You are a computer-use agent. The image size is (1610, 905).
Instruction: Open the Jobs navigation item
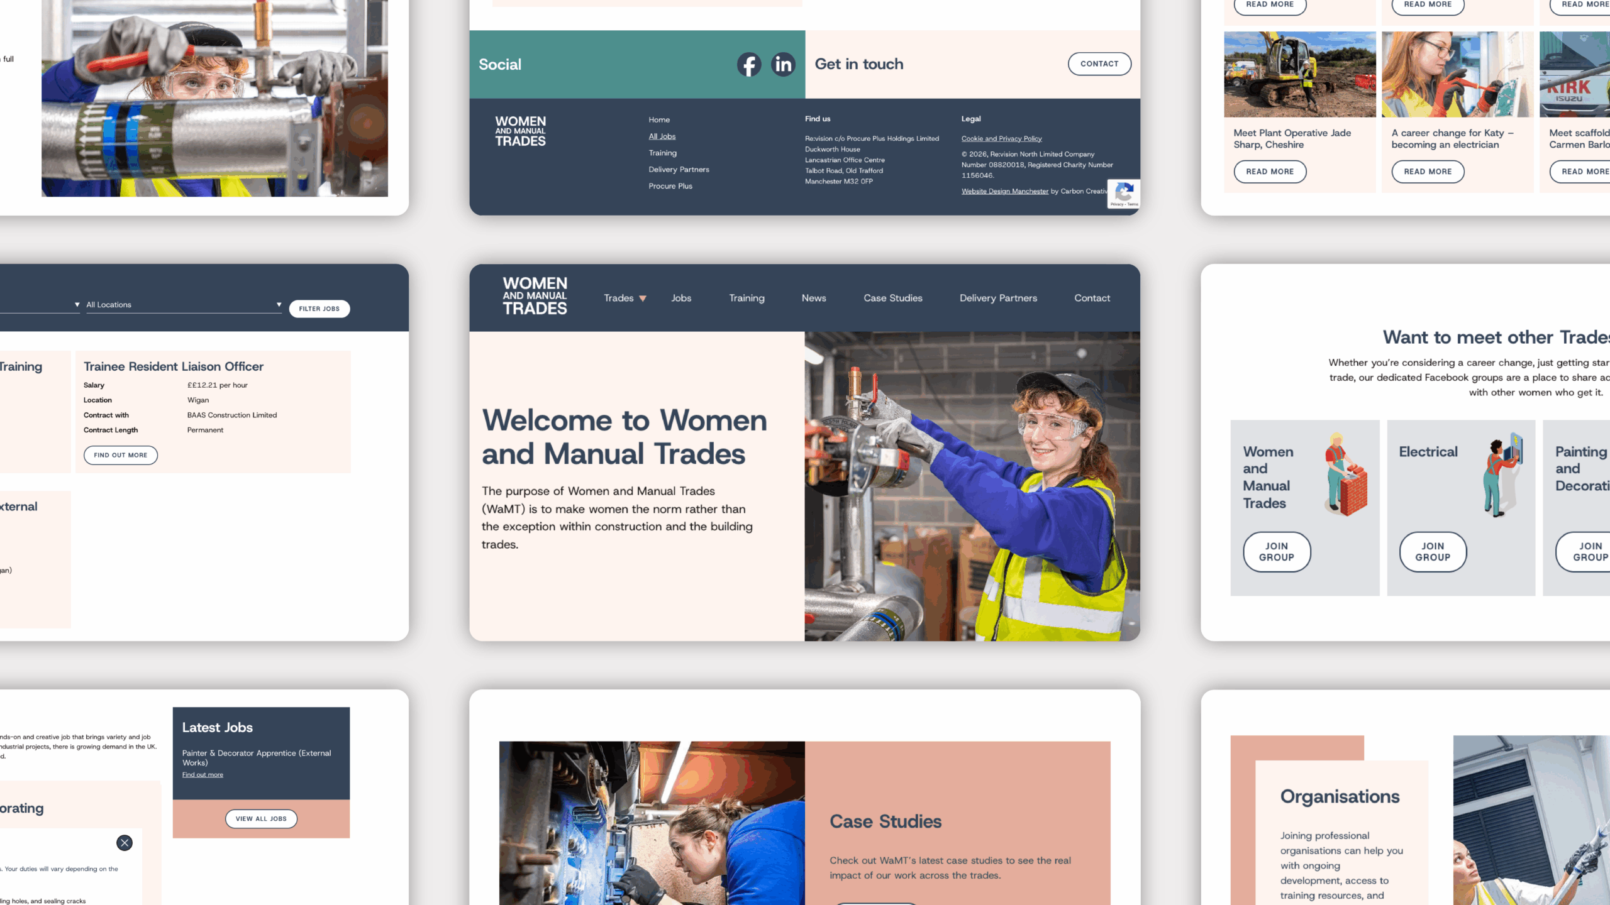pos(681,298)
